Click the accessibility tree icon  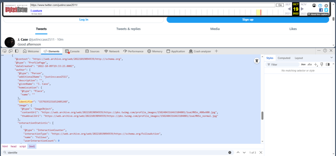tap(257, 61)
